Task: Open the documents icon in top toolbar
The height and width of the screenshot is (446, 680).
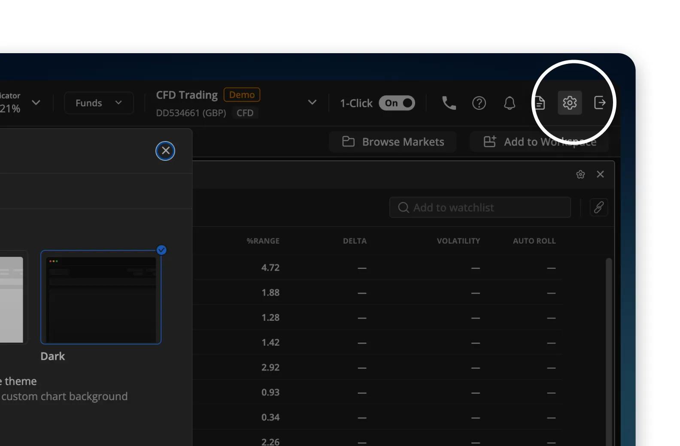Action: (x=540, y=103)
